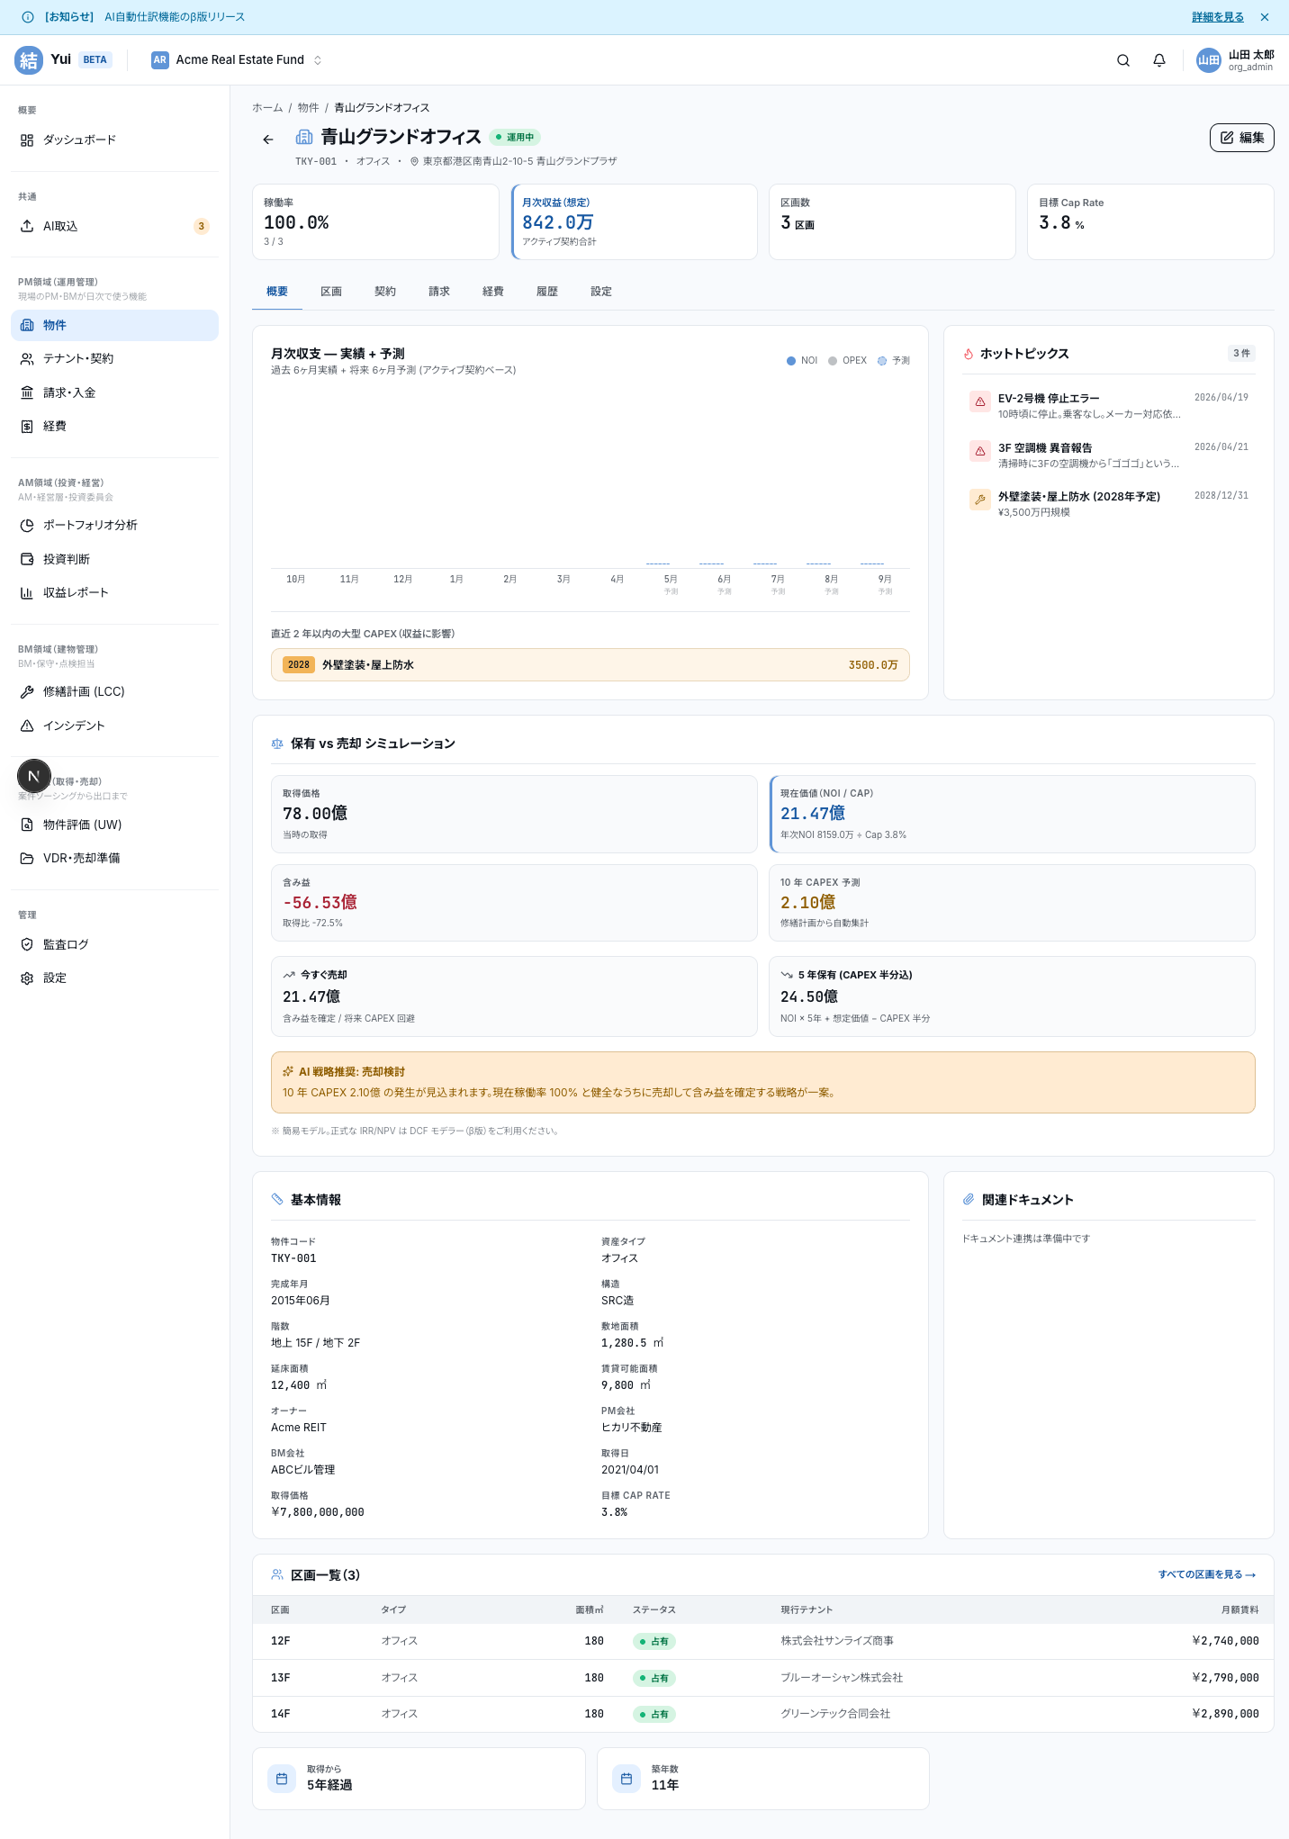Click 株式会社サンライズ商事 tenant name
This screenshot has height=1839, width=1289.
tap(837, 1641)
